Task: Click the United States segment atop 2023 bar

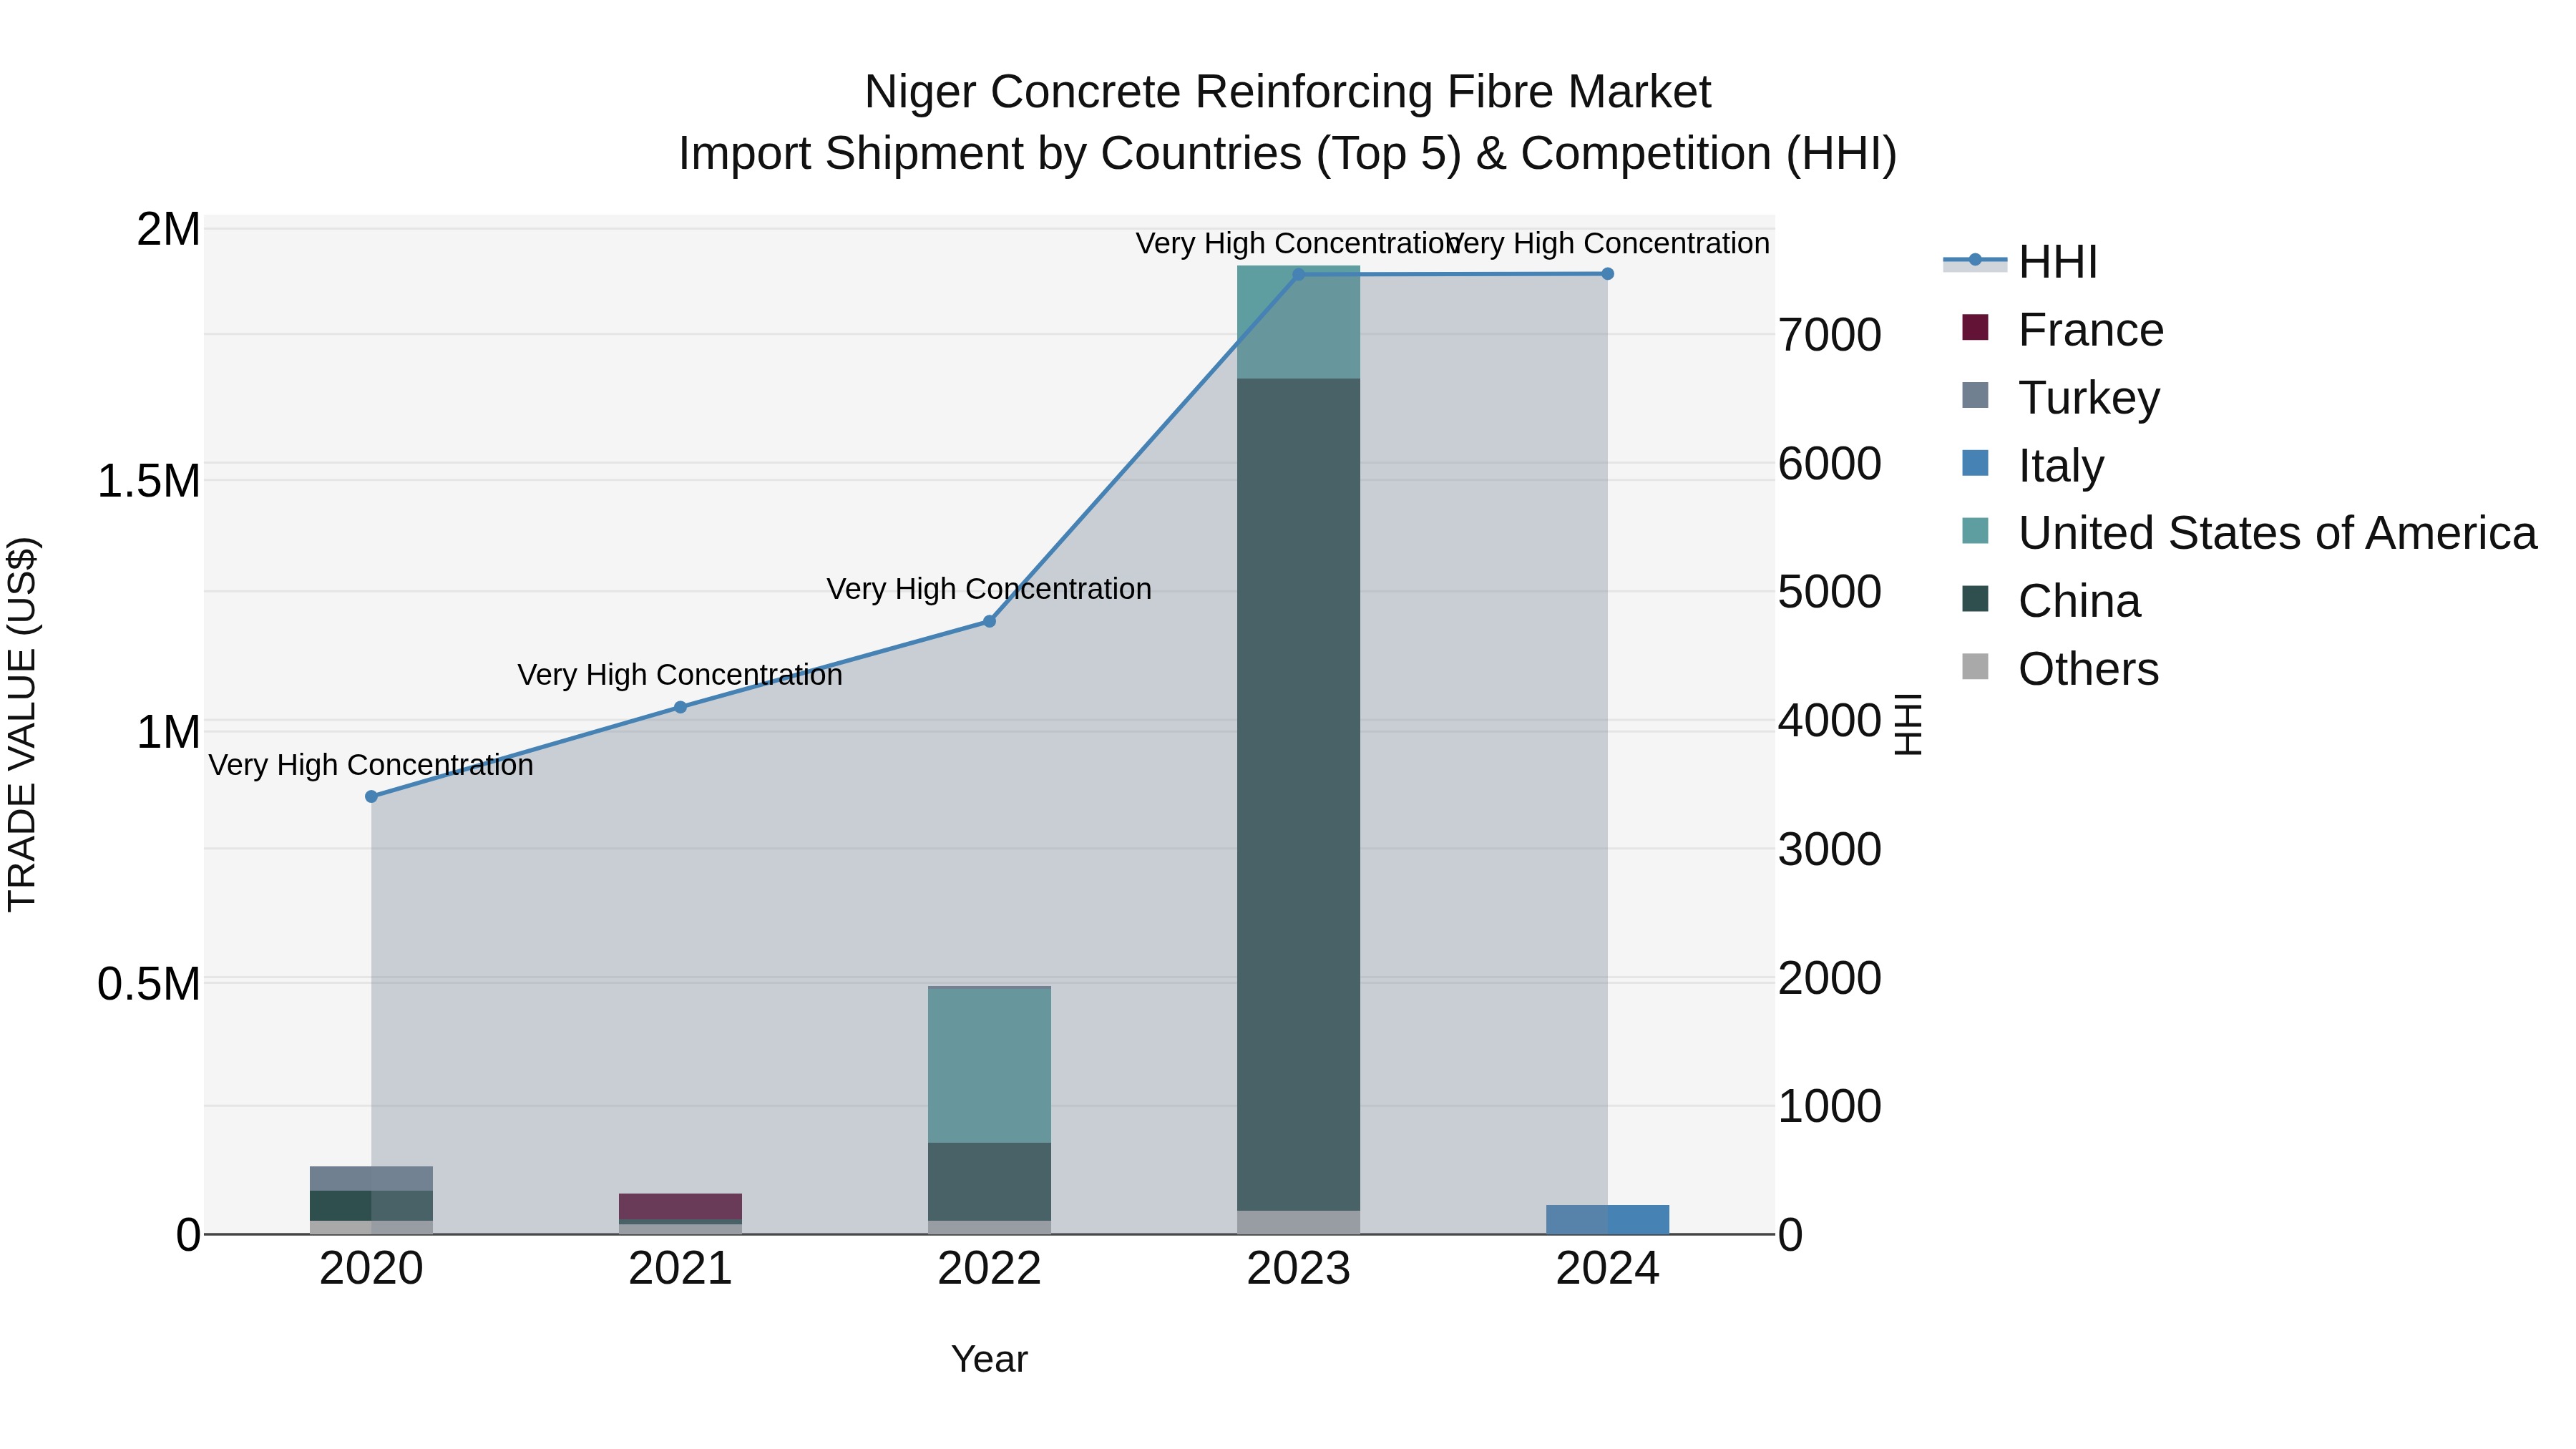Action: [1298, 322]
